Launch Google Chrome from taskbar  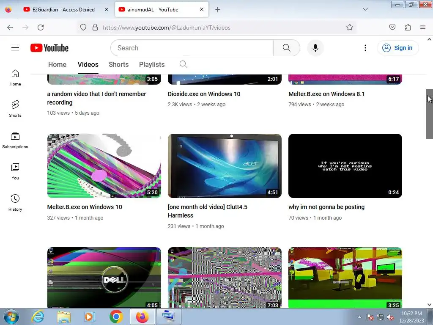point(116,317)
